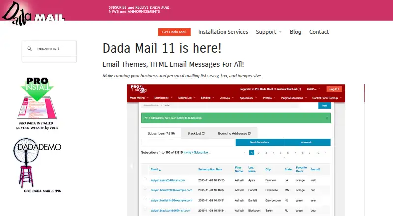
Task: Open Installation Services page
Action: [223, 32]
